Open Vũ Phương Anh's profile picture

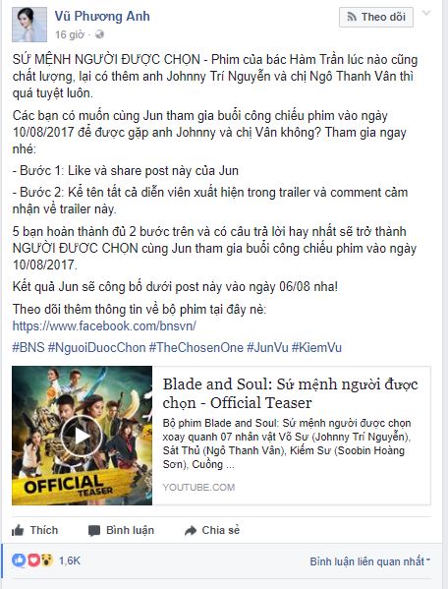coord(29,25)
